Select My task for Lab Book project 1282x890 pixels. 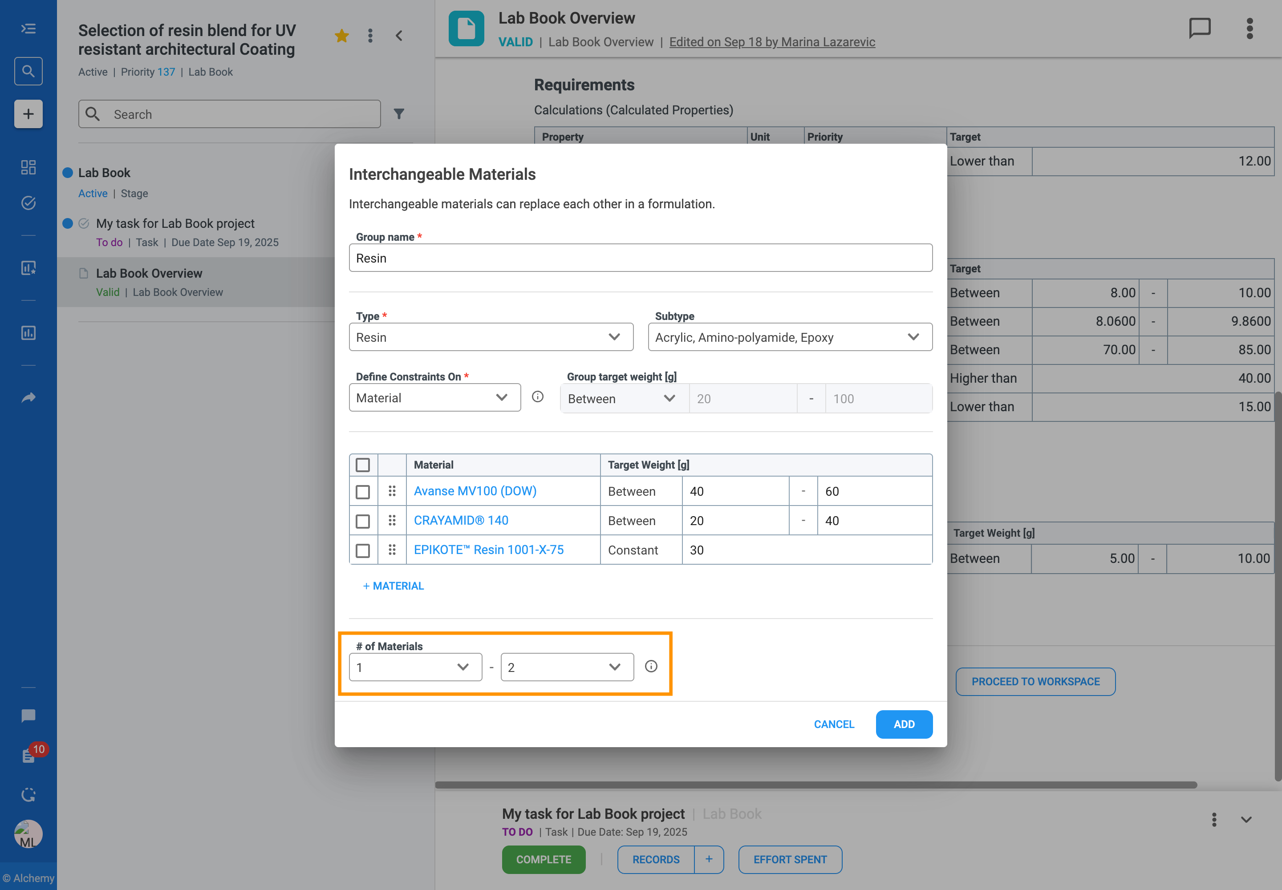tap(175, 224)
